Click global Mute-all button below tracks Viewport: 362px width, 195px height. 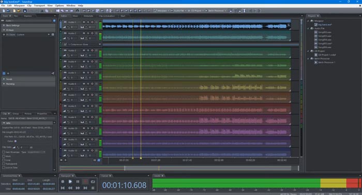[62, 160]
